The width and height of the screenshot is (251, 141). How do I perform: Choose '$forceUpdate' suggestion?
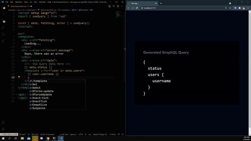[57, 94]
